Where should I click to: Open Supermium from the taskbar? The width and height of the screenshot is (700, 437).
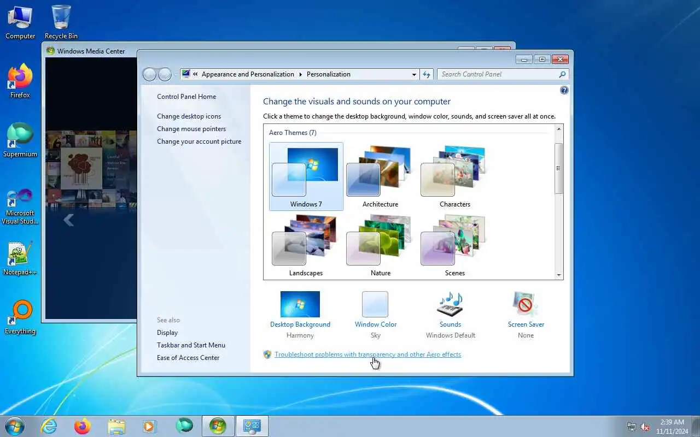pyautogui.click(x=184, y=426)
